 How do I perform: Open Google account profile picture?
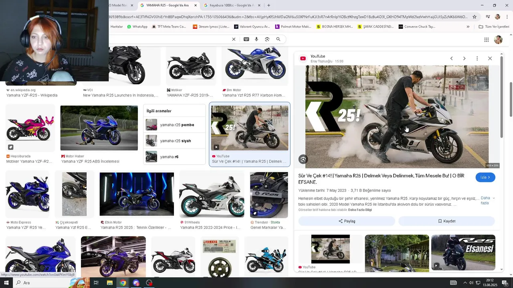498,40
